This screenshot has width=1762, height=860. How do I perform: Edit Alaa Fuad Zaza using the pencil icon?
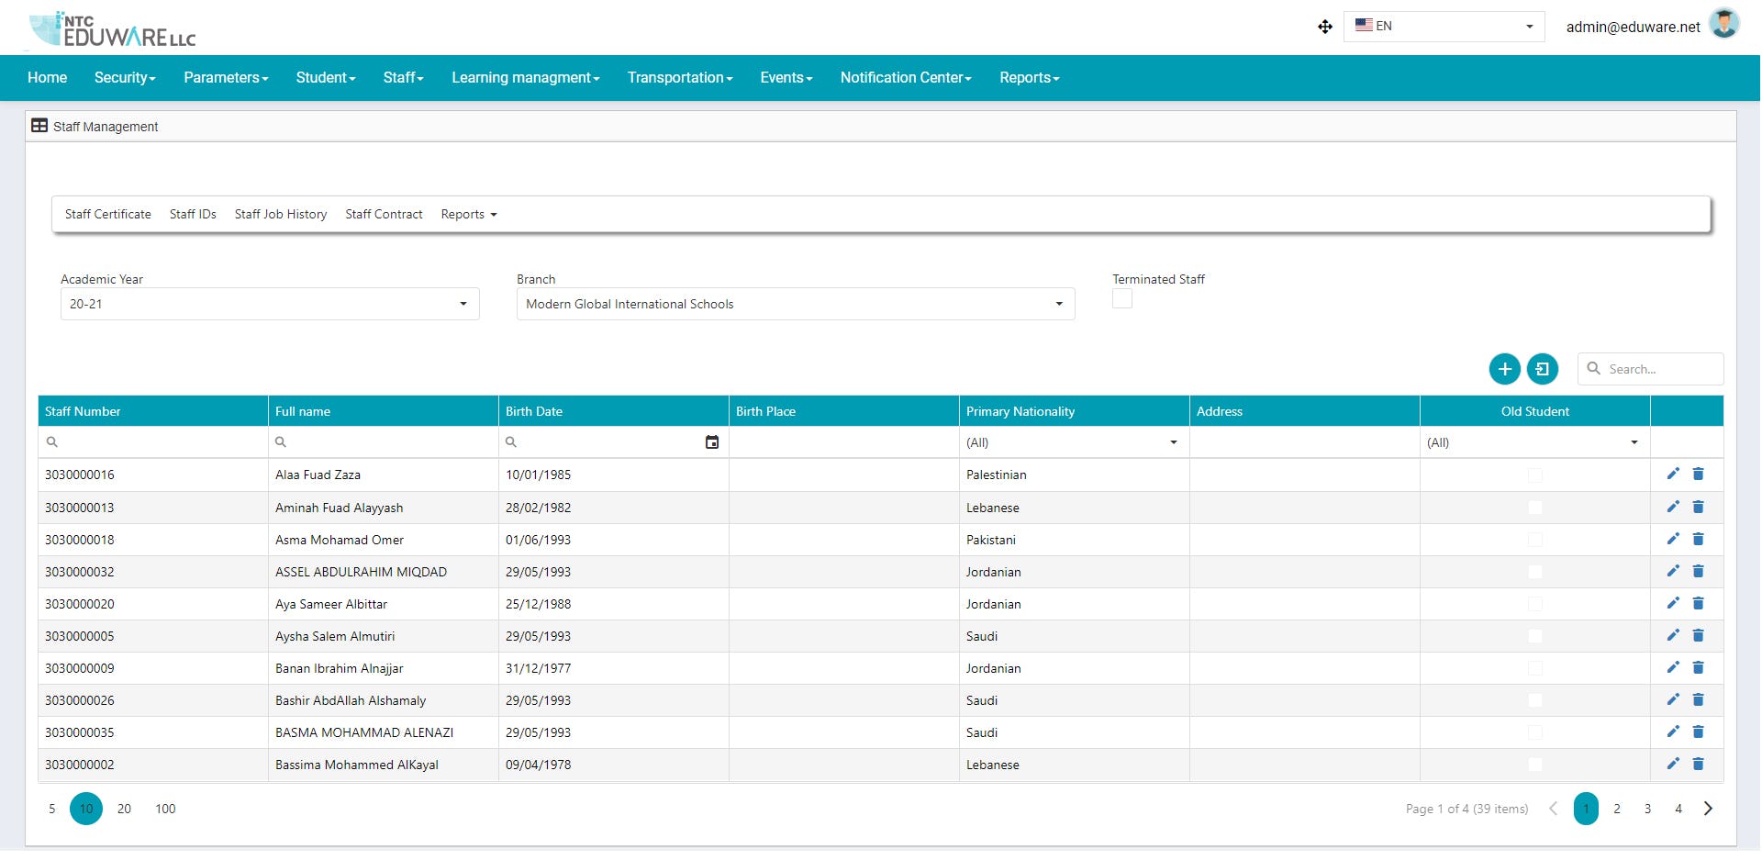coord(1672,475)
